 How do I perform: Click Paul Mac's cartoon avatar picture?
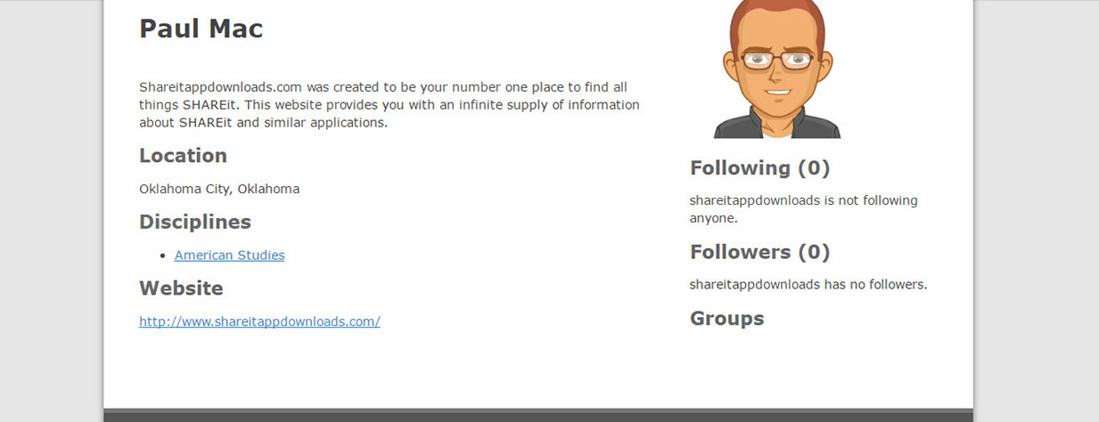click(777, 69)
